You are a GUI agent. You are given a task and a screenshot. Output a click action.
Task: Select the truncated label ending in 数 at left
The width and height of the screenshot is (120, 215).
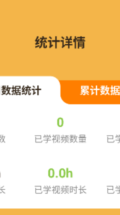(3, 139)
